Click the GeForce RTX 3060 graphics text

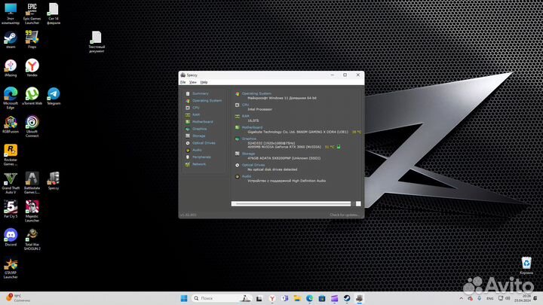[284, 147]
